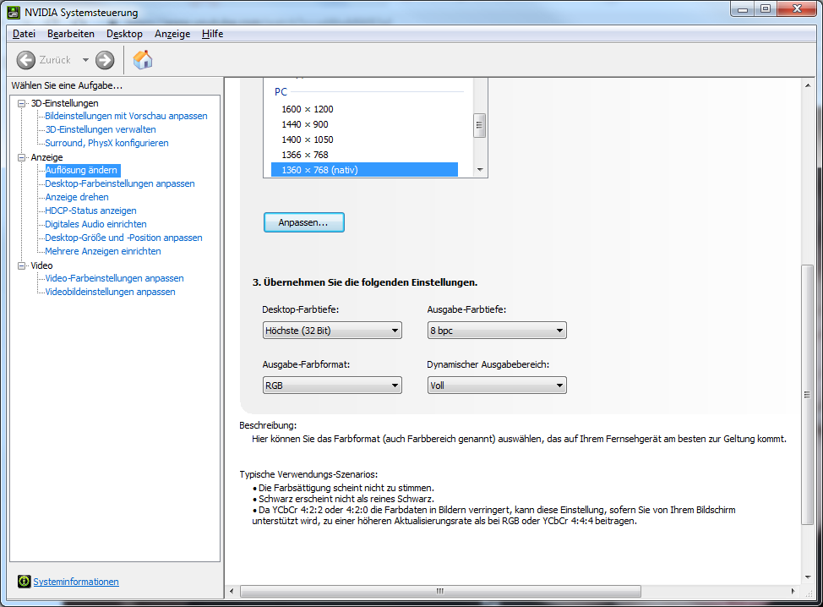Viewport: 823px width, 607px height.
Task: Click the Back arrow icon
Action: pyautogui.click(x=25, y=60)
